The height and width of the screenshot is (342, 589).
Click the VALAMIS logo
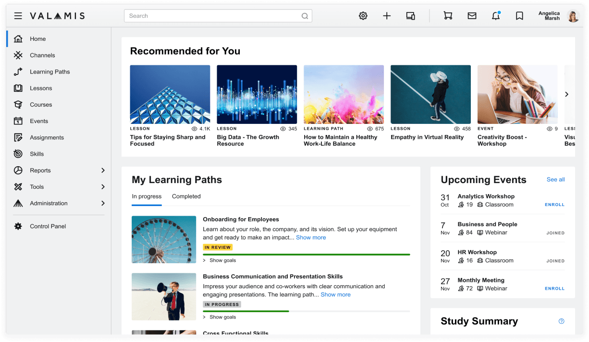[57, 16]
